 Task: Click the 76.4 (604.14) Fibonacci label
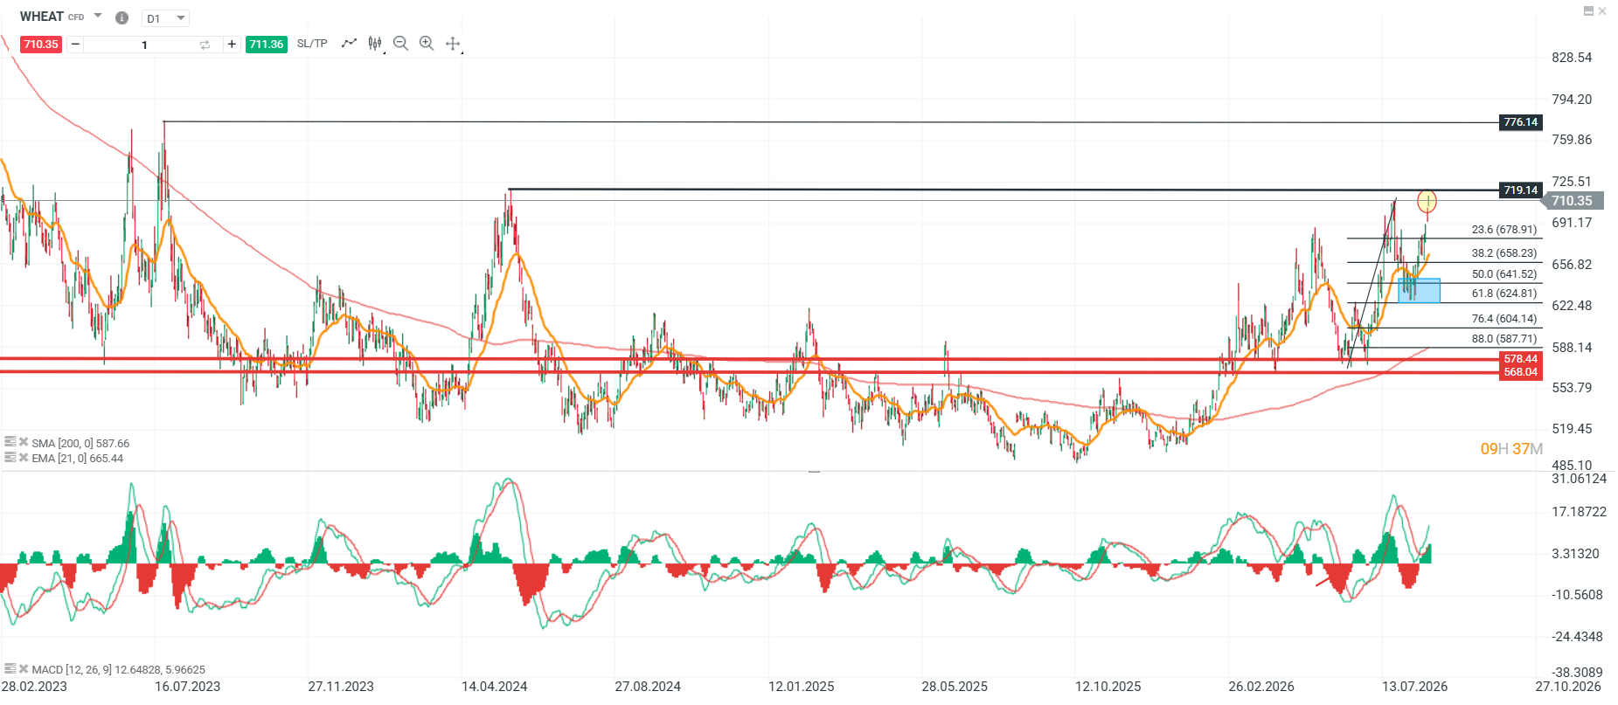pyautogui.click(x=1504, y=319)
